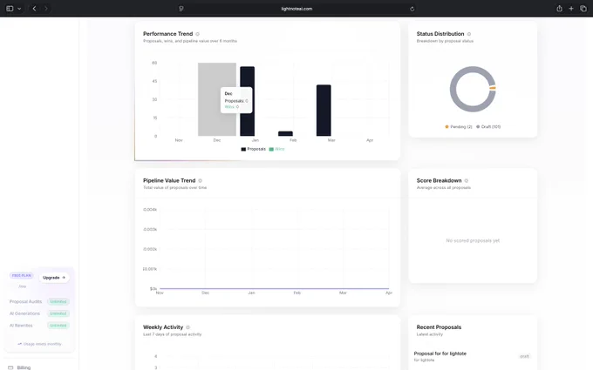
Task: Toggle the Proposals legend entry
Action: point(254,149)
